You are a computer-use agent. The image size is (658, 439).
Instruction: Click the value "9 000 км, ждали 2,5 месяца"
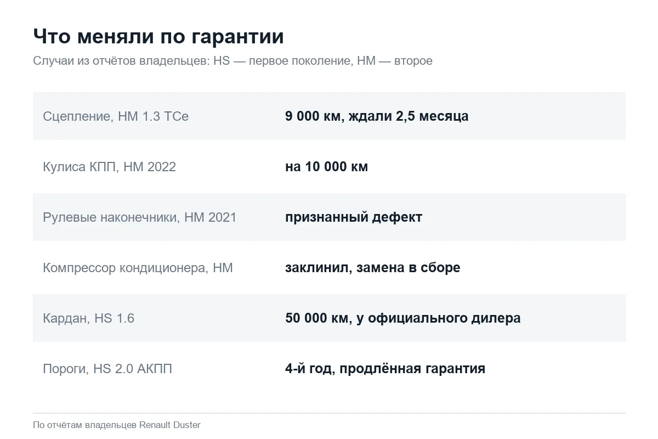pos(377,116)
